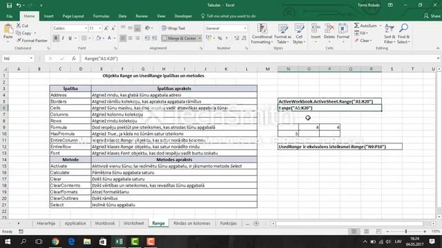Open the font size dropdown

[x=99, y=28]
